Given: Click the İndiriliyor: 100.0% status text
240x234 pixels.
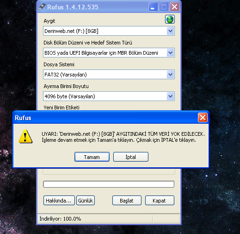Looking at the screenshot, I should (60, 219).
